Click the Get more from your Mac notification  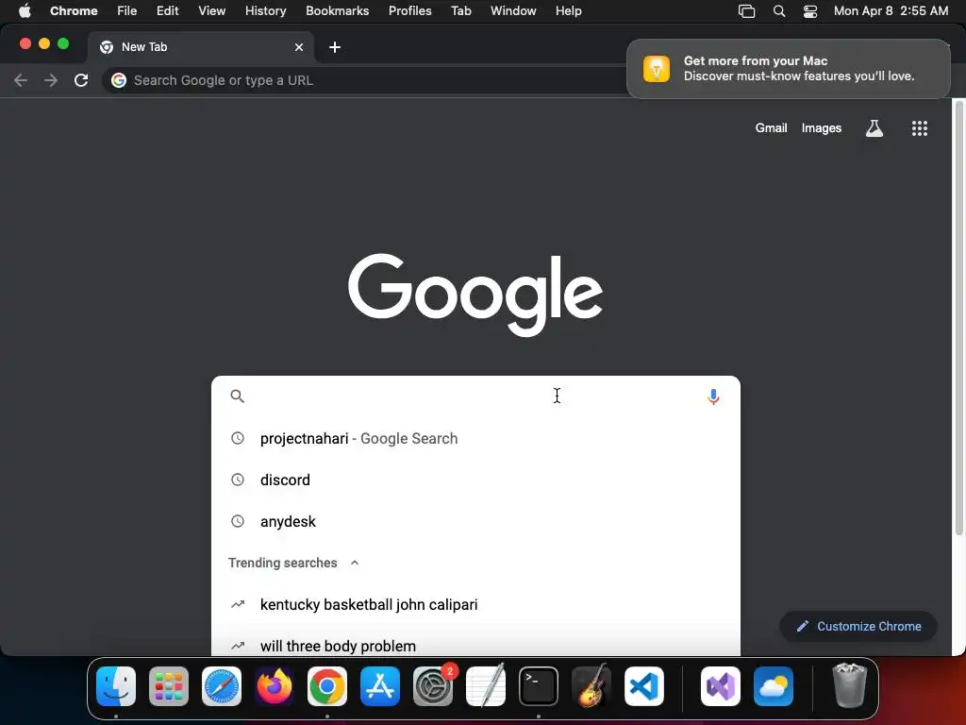(789, 68)
